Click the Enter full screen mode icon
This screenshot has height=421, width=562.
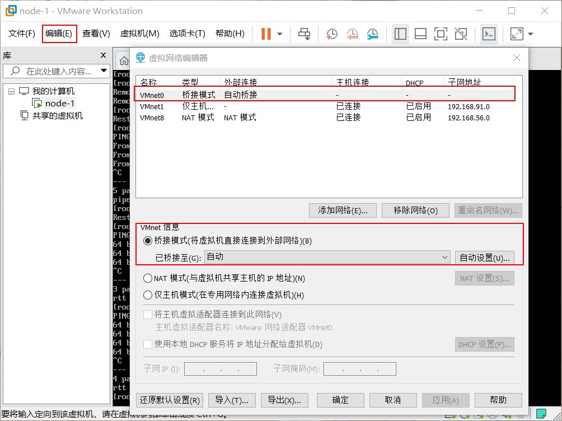[441, 34]
